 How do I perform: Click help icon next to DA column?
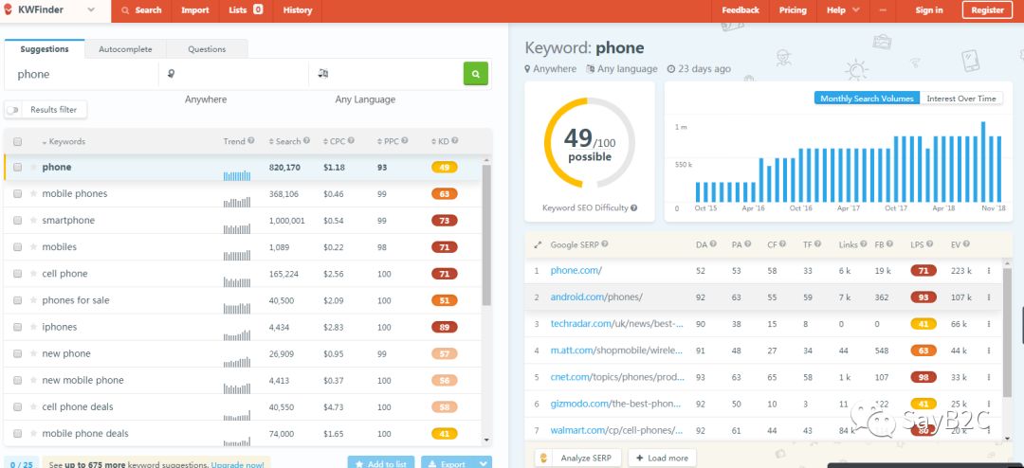[x=713, y=244]
